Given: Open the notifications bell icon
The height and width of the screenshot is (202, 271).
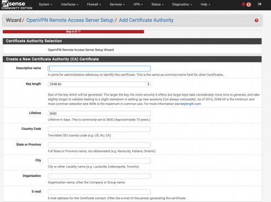Looking at the screenshot, I should click(243, 4).
